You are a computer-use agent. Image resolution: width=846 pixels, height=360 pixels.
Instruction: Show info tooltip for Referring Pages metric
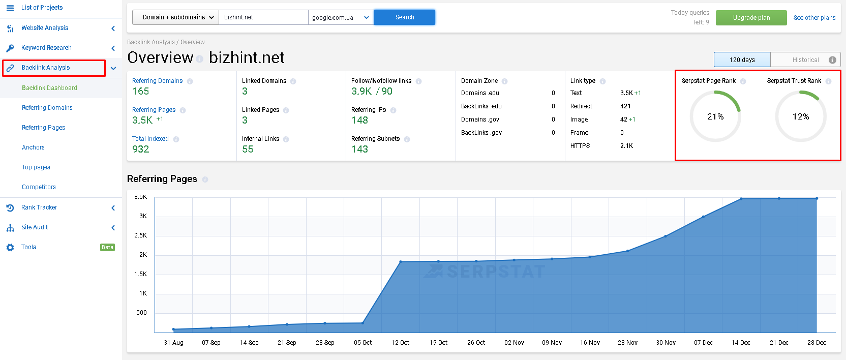click(183, 110)
